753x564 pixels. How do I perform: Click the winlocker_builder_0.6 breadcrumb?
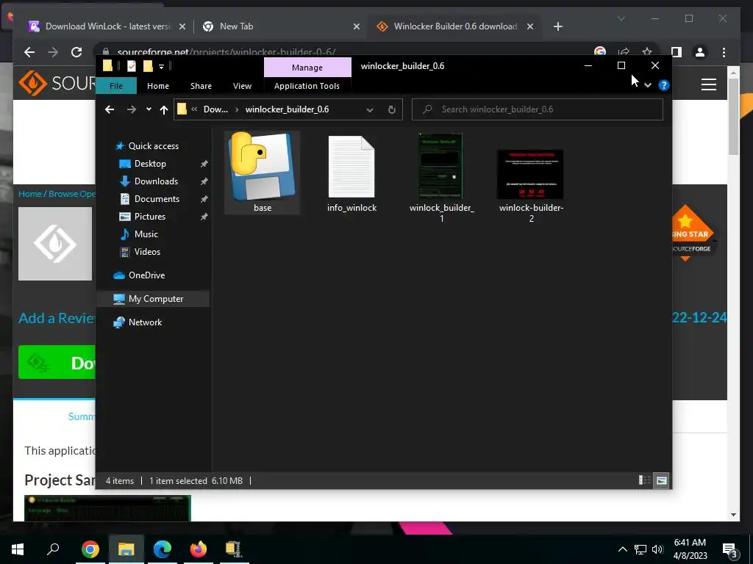[x=288, y=109]
